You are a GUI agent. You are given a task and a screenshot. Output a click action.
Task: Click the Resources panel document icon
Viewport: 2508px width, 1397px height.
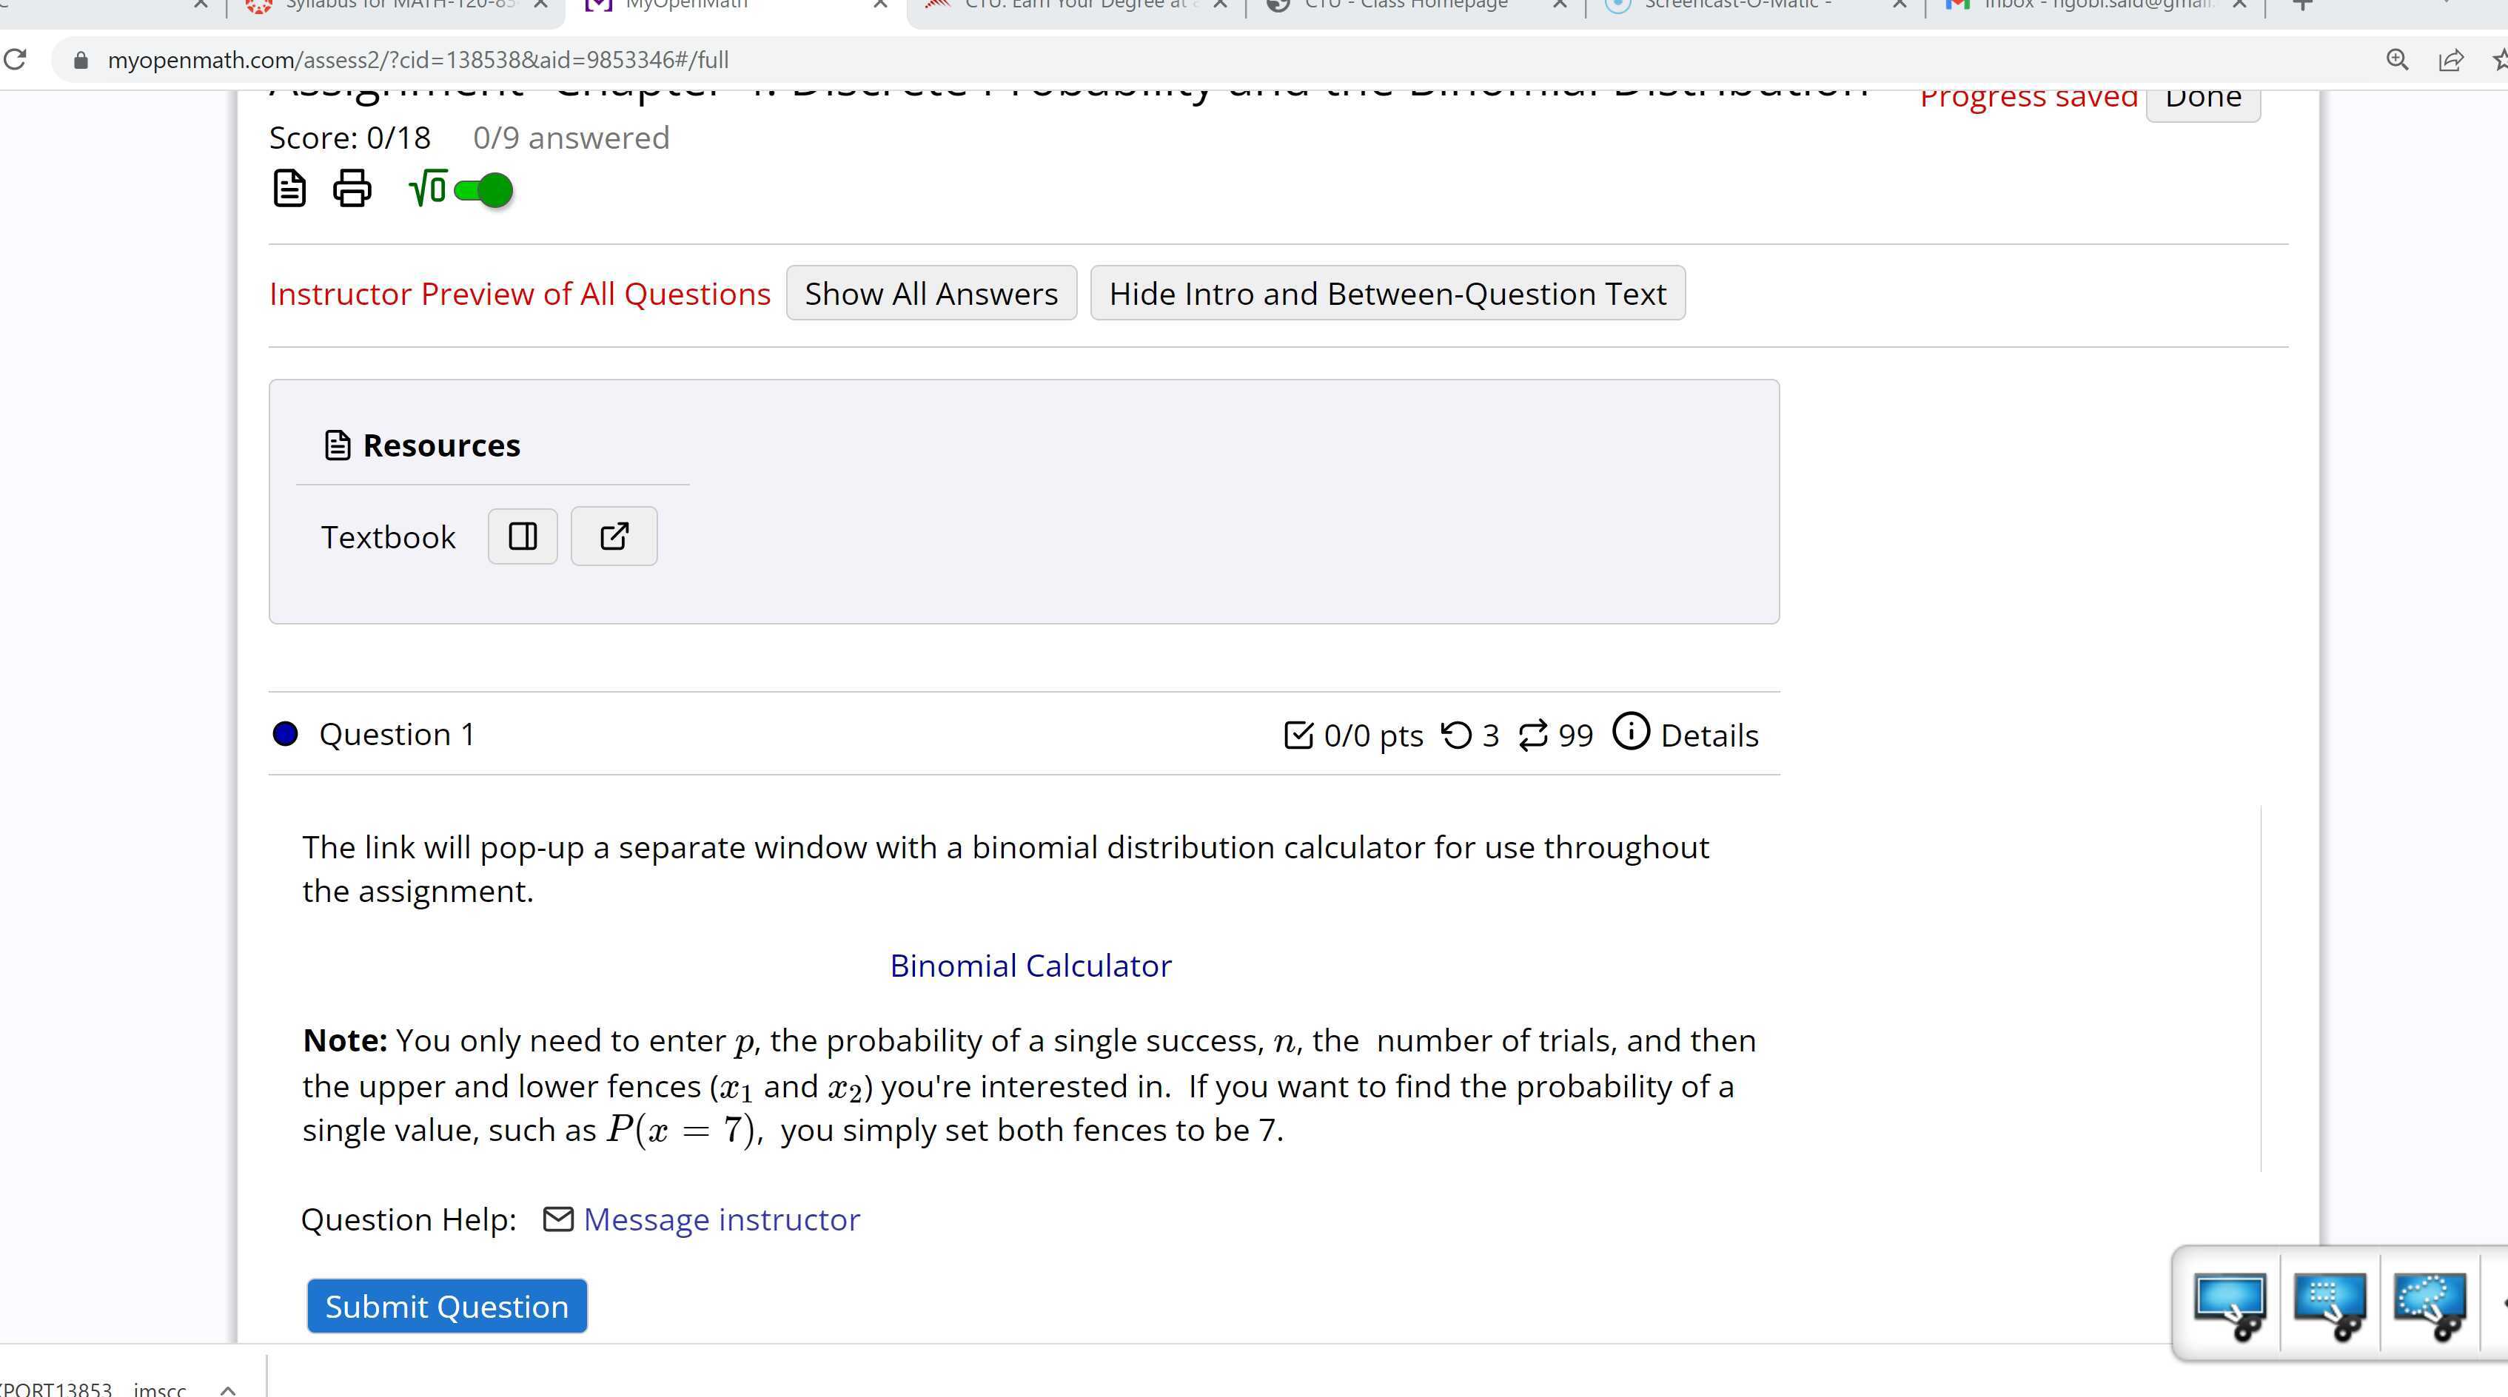(x=336, y=445)
